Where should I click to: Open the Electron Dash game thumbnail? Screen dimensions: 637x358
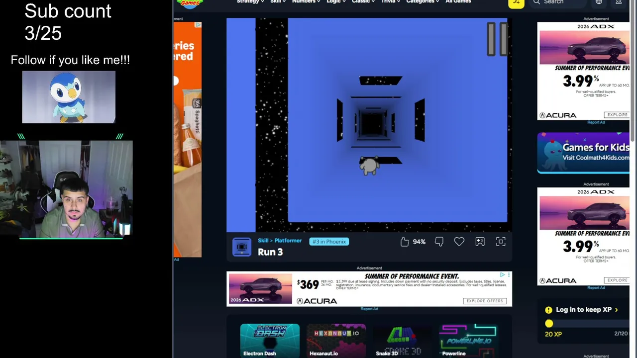(270, 341)
